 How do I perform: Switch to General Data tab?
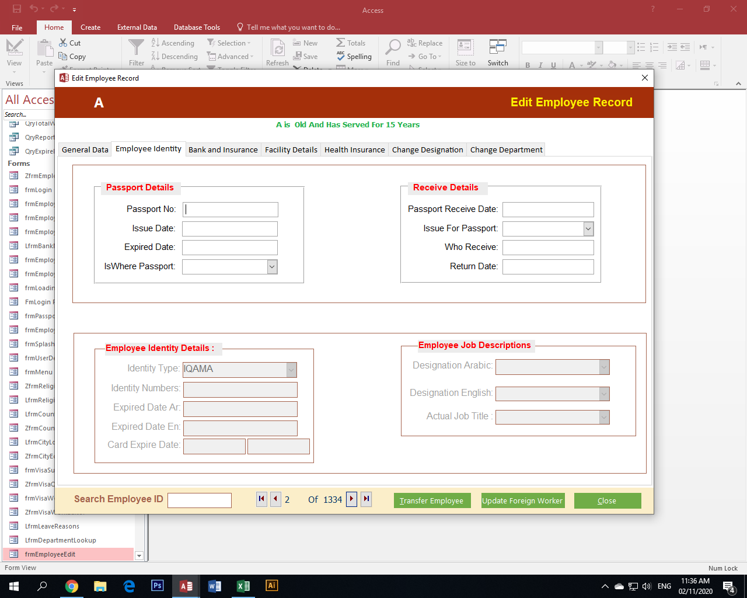(x=85, y=149)
